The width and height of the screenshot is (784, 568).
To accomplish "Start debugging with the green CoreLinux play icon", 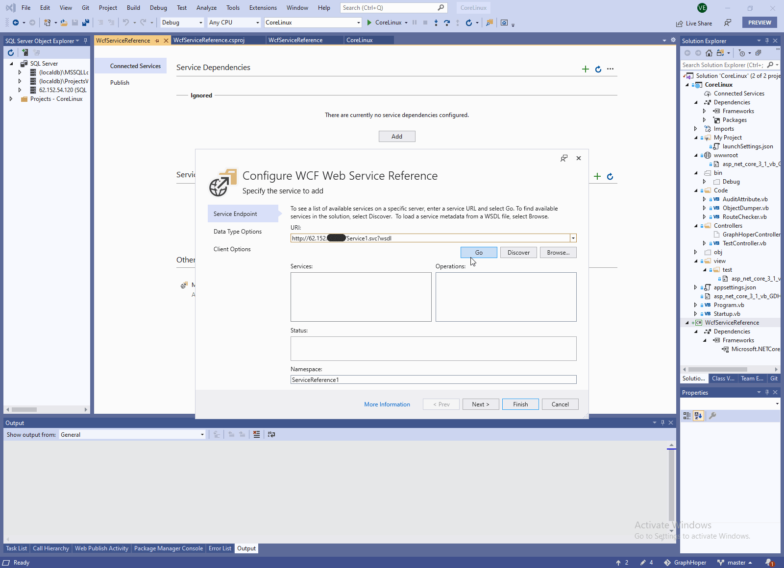I will click(369, 23).
